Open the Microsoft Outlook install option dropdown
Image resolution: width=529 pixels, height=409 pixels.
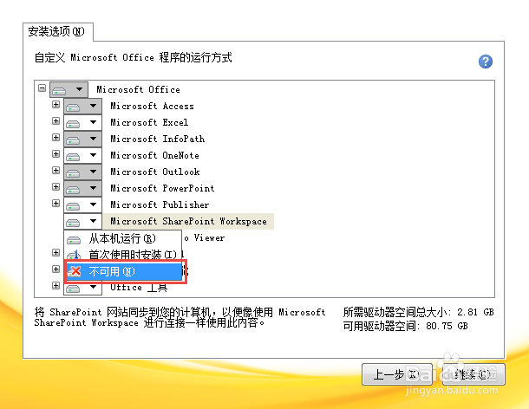pos(82,172)
